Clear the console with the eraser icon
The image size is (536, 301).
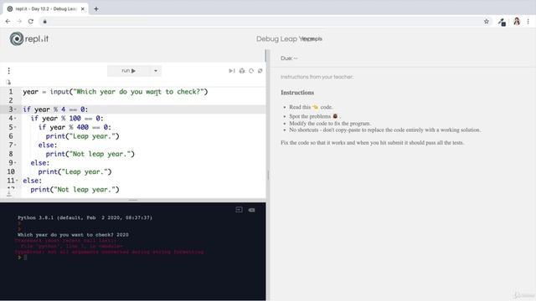pyautogui.click(x=251, y=210)
